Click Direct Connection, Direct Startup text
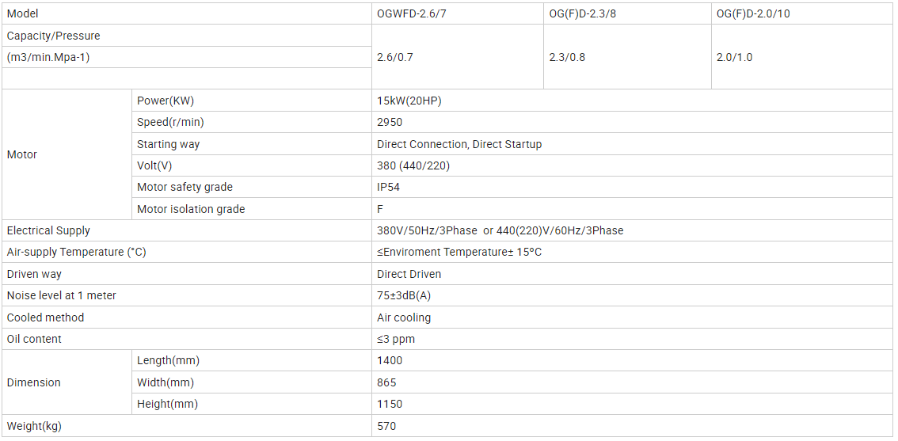898x441 pixels. coord(459,144)
